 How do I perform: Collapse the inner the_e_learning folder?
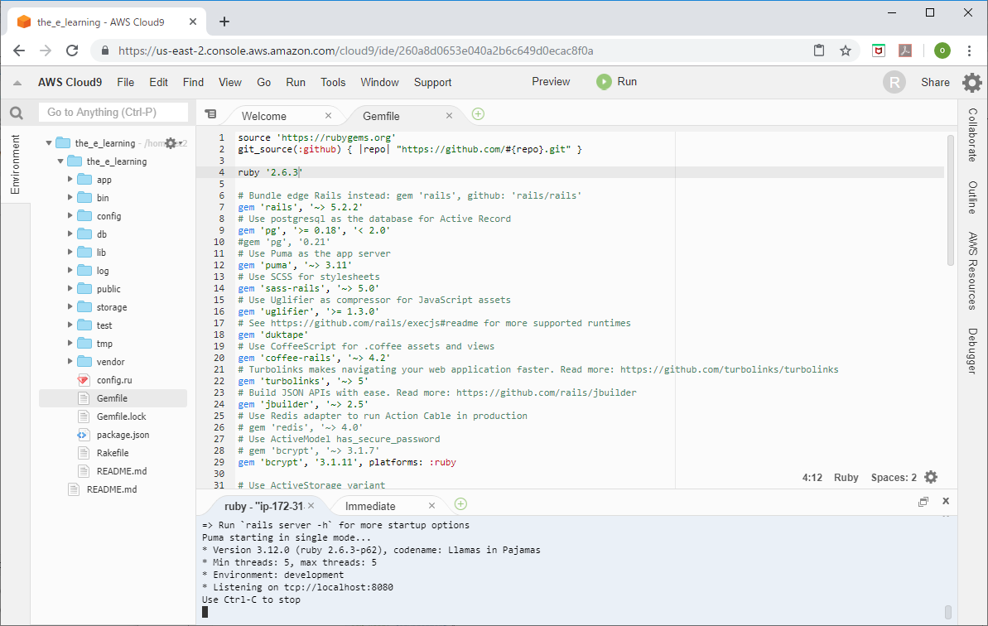click(x=60, y=161)
